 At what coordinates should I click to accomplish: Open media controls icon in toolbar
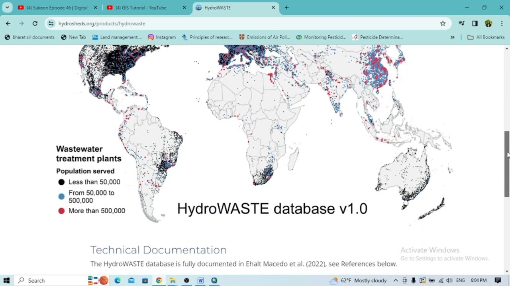tap(461, 23)
